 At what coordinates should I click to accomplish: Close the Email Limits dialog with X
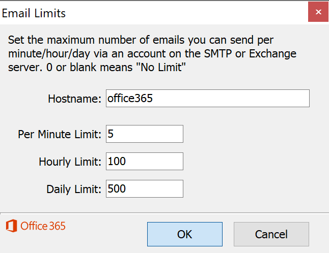(318, 12)
